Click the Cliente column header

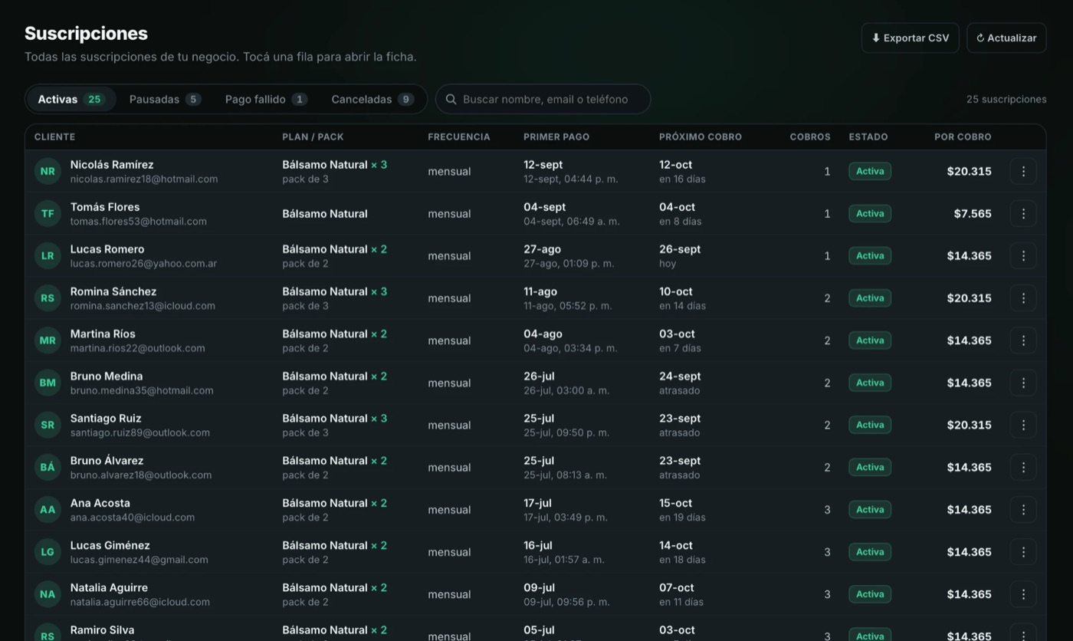click(x=54, y=137)
